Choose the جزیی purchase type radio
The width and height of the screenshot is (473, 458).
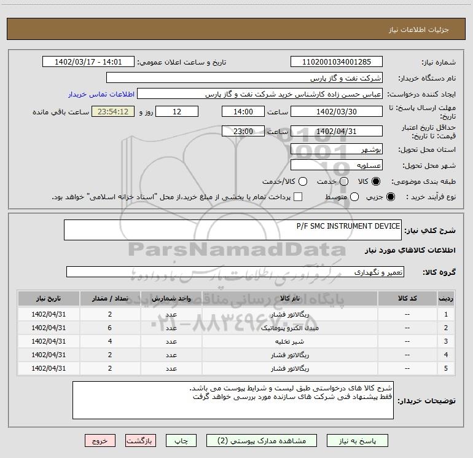390,197
